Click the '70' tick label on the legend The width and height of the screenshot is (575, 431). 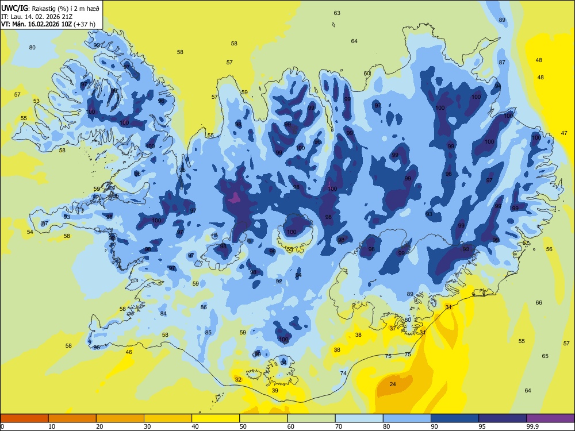339,426
